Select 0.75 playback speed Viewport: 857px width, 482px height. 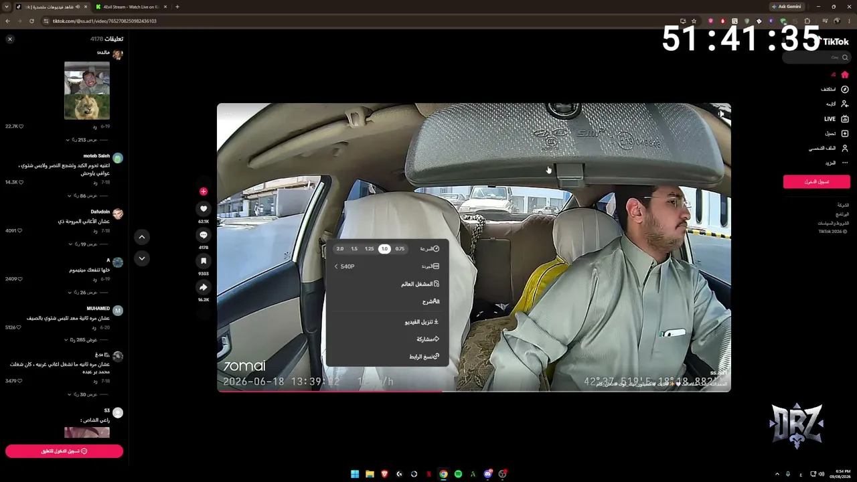(400, 249)
